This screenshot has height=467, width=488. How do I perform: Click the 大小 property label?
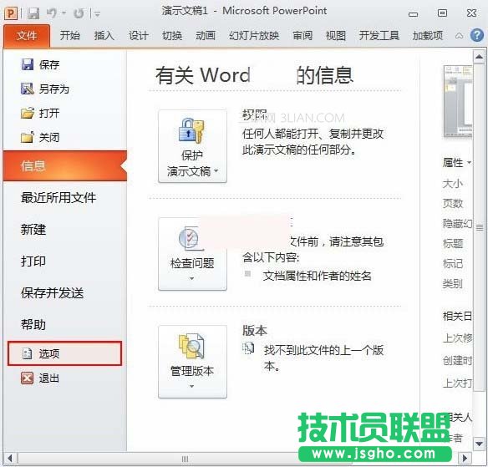453,184
